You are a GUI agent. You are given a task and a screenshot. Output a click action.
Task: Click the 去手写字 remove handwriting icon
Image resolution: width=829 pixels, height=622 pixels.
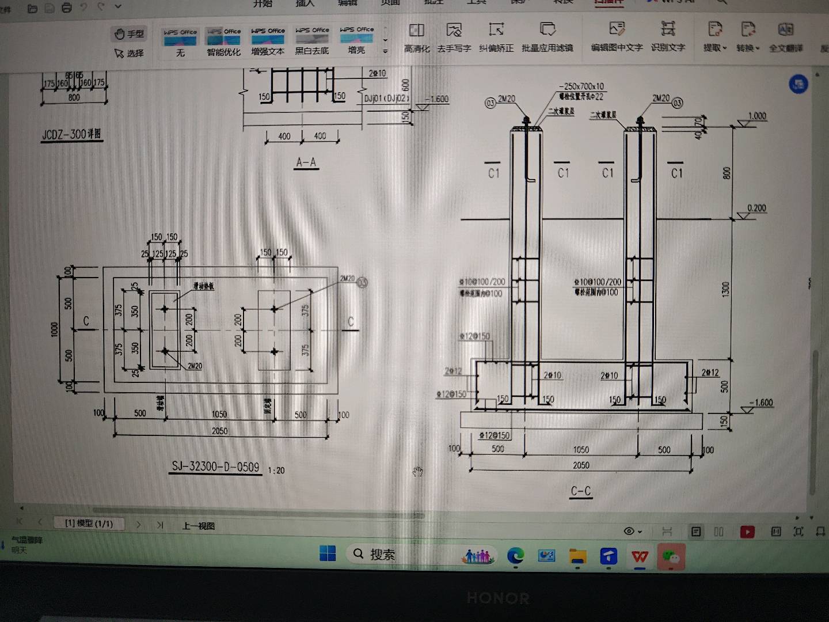point(454,38)
